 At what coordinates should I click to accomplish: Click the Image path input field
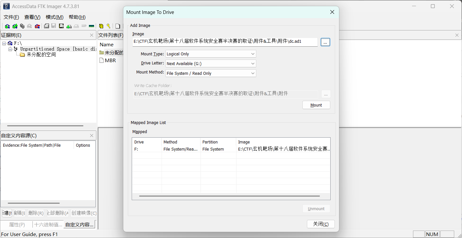(225, 41)
